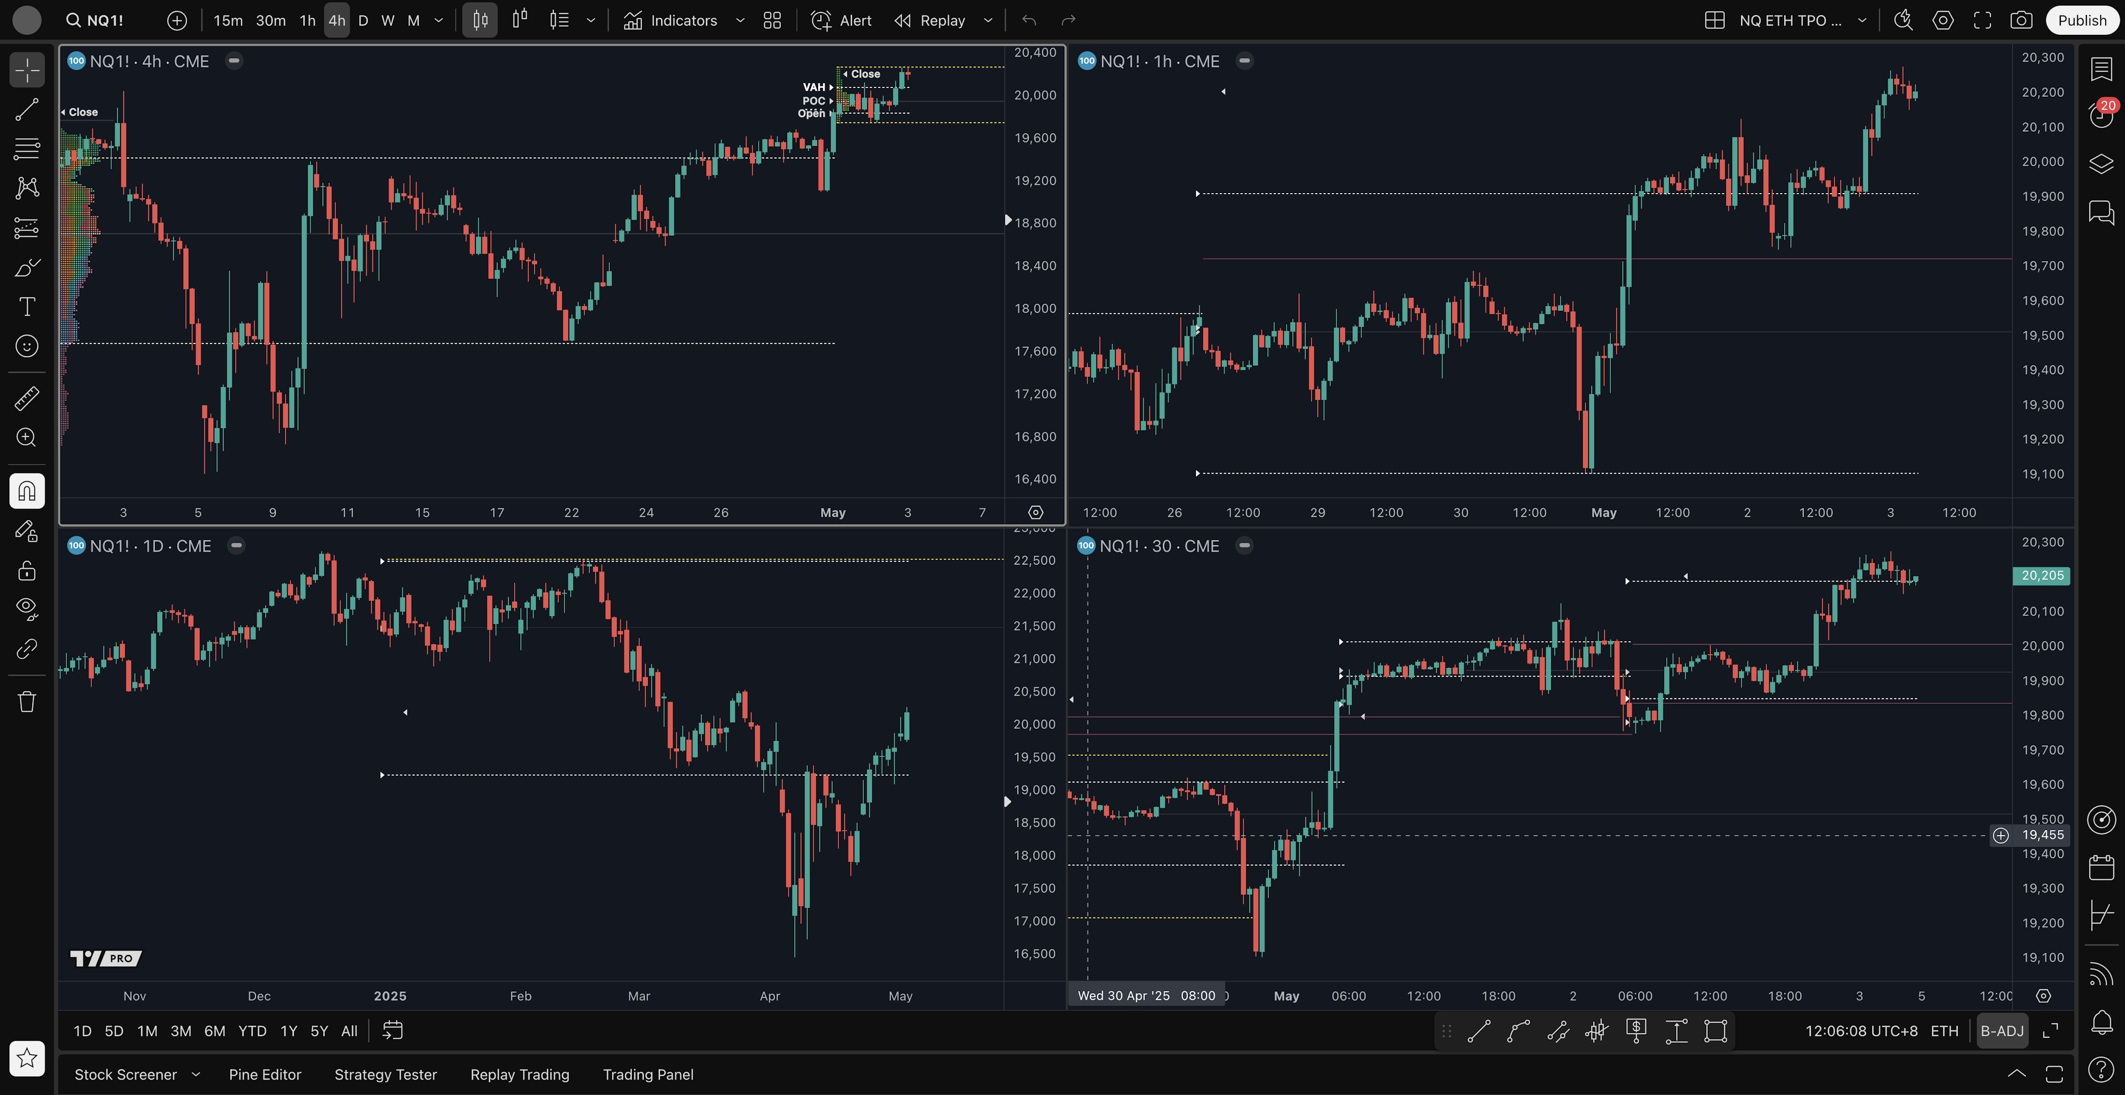Open the NQ ETH TPO layout dropdown
Viewport: 2125px width, 1095px height.
pyautogui.click(x=1861, y=20)
